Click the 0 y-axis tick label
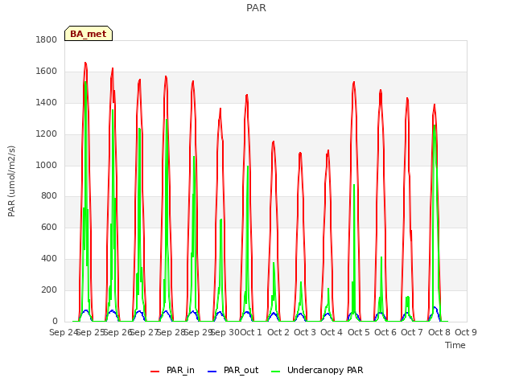The height and width of the screenshot is (386, 515). pos(55,321)
